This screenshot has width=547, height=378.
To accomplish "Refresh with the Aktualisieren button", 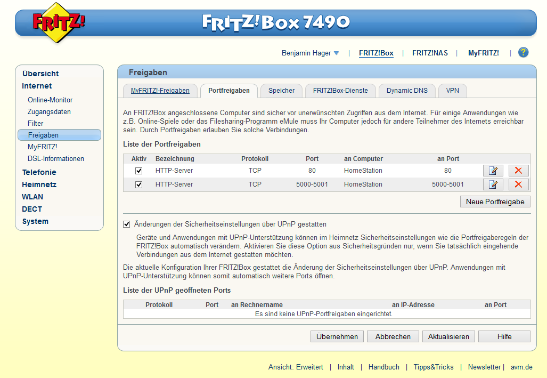I will [448, 336].
